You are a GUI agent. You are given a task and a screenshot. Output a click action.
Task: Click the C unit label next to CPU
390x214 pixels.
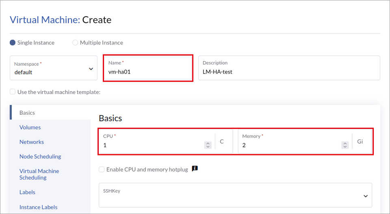(222, 142)
